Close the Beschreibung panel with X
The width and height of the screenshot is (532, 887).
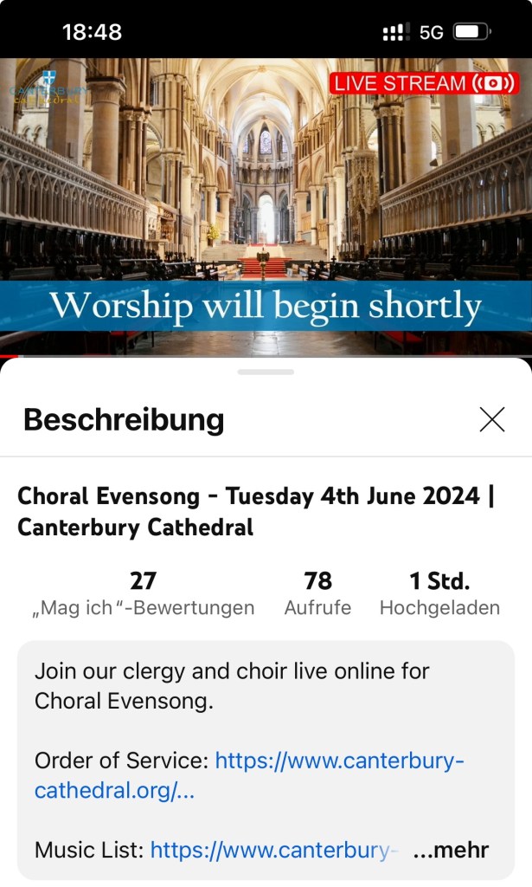[491, 420]
